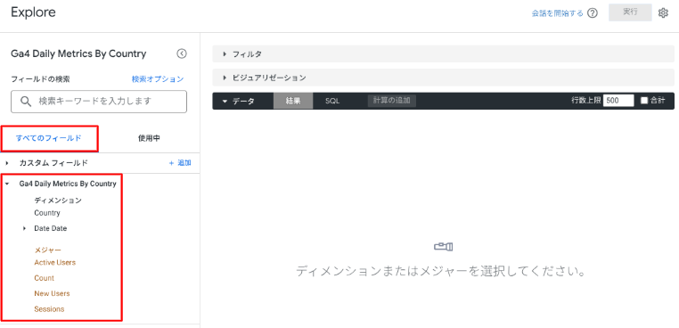Select the 結果 tab in data bar
The width and height of the screenshot is (679, 328).
point(293,101)
